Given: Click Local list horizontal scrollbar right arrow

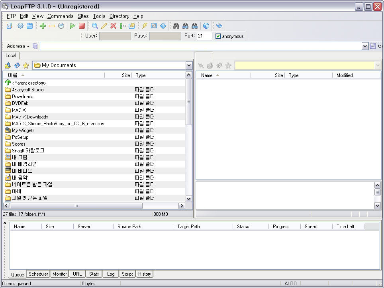Looking at the screenshot, I should [x=182, y=205].
